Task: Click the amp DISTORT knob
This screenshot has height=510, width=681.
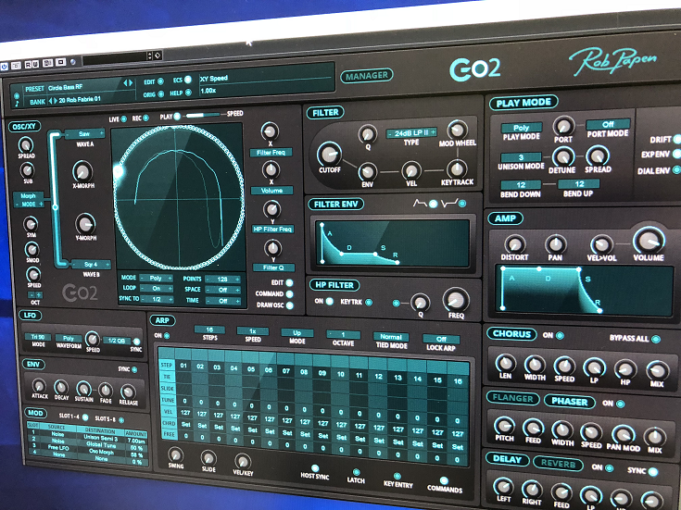Action: pyautogui.click(x=514, y=244)
